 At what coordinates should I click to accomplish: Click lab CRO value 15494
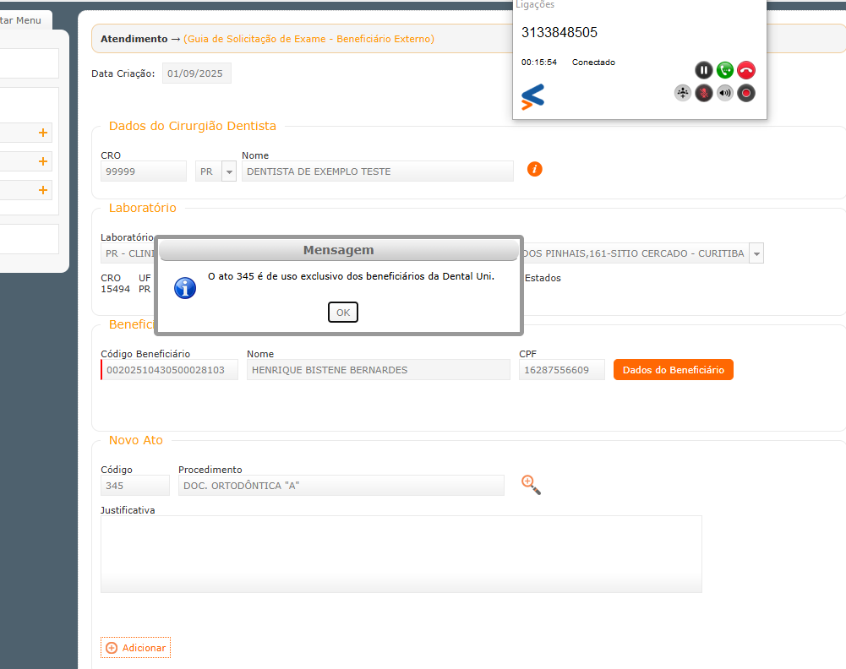[x=116, y=289]
